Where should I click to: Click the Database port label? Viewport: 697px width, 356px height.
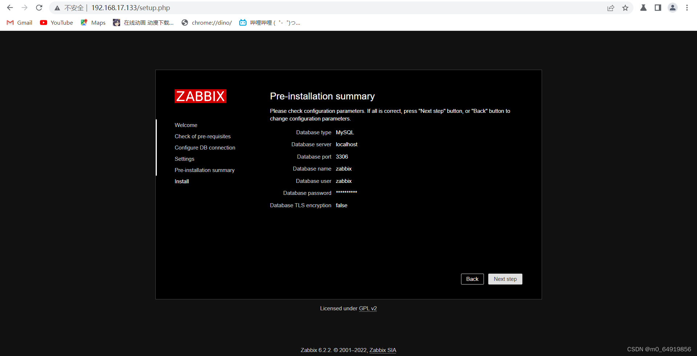click(314, 157)
